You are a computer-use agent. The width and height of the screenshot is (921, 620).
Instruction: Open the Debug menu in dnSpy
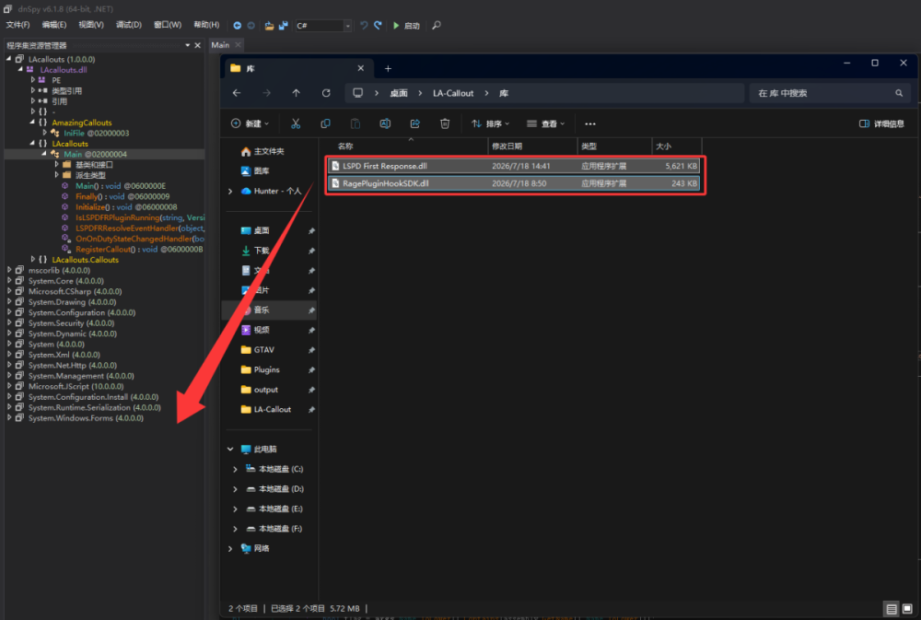(129, 25)
